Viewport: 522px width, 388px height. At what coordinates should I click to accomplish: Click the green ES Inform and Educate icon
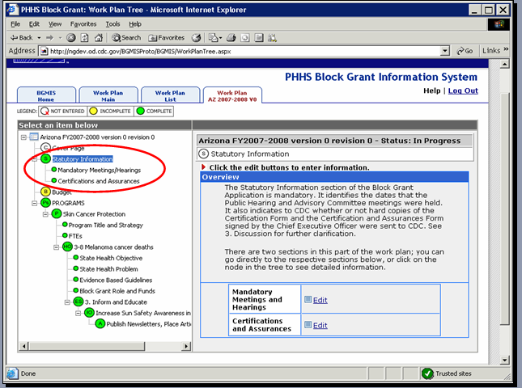(x=79, y=302)
